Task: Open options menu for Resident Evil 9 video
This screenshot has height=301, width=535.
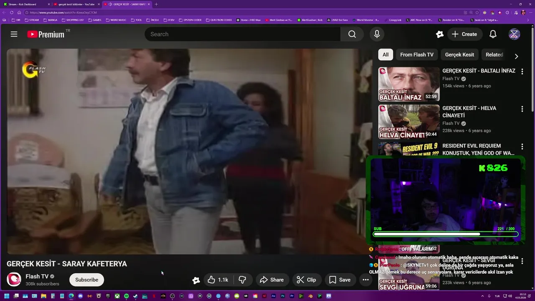Action: tap(522, 147)
